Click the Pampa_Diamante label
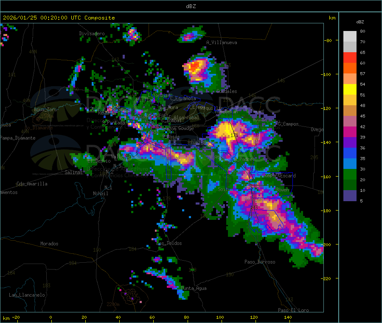Viewport: 382px width, 323px height. tap(17, 138)
